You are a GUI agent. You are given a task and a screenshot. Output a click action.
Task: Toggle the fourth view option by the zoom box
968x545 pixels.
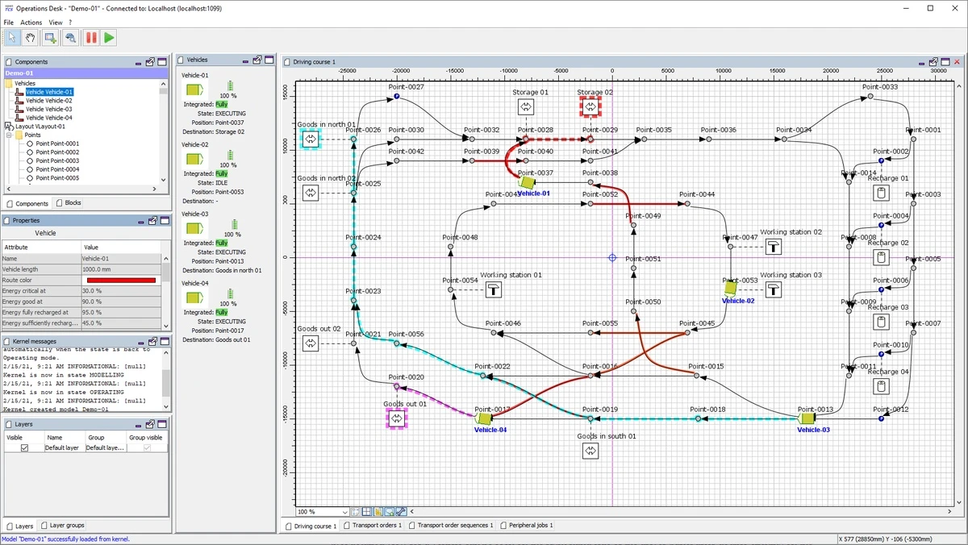pyautogui.click(x=389, y=511)
